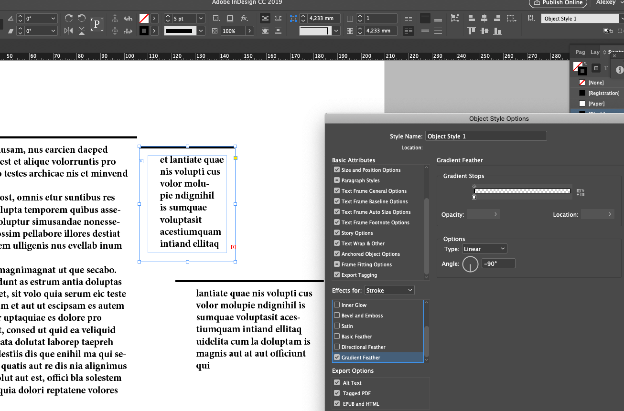Click the Flip Vertical icon

pos(82,31)
